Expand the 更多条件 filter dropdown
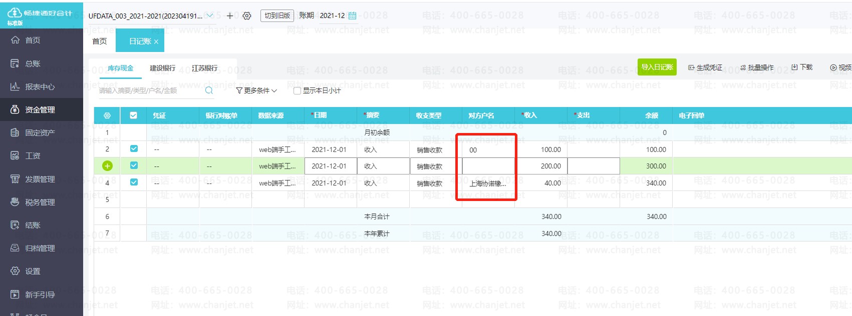Image resolution: width=852 pixels, height=316 pixels. click(256, 90)
